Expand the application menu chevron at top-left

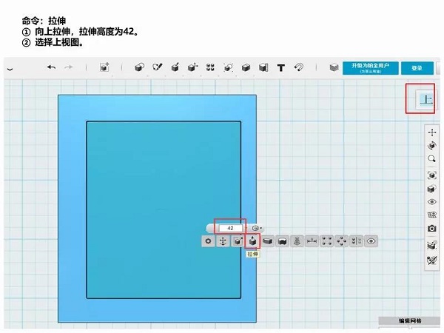point(10,68)
